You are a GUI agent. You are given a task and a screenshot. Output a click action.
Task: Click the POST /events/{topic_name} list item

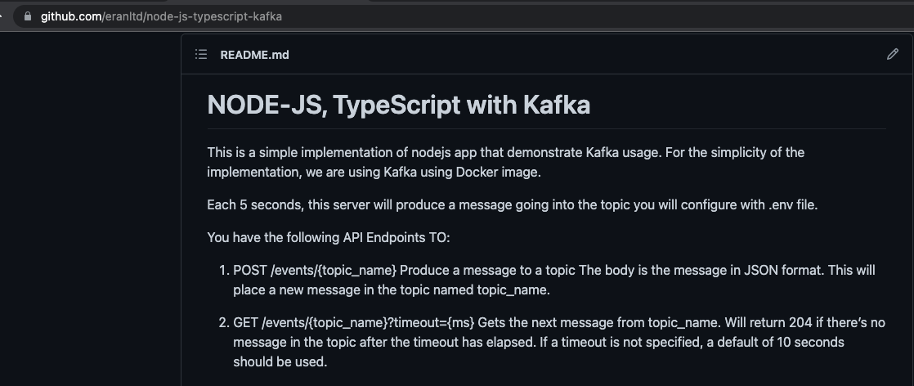(553, 280)
